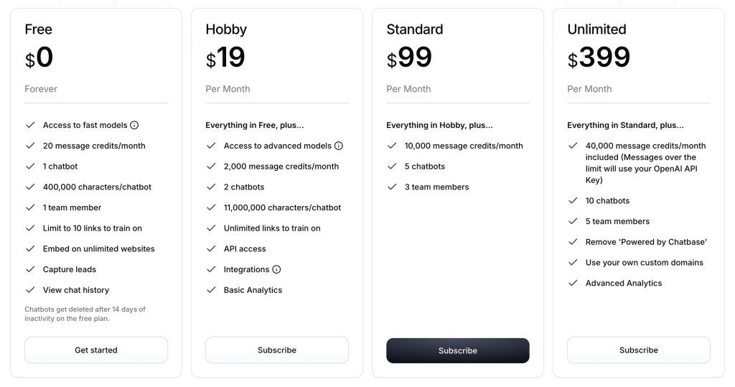Click the $399 Unlimited price

point(599,58)
